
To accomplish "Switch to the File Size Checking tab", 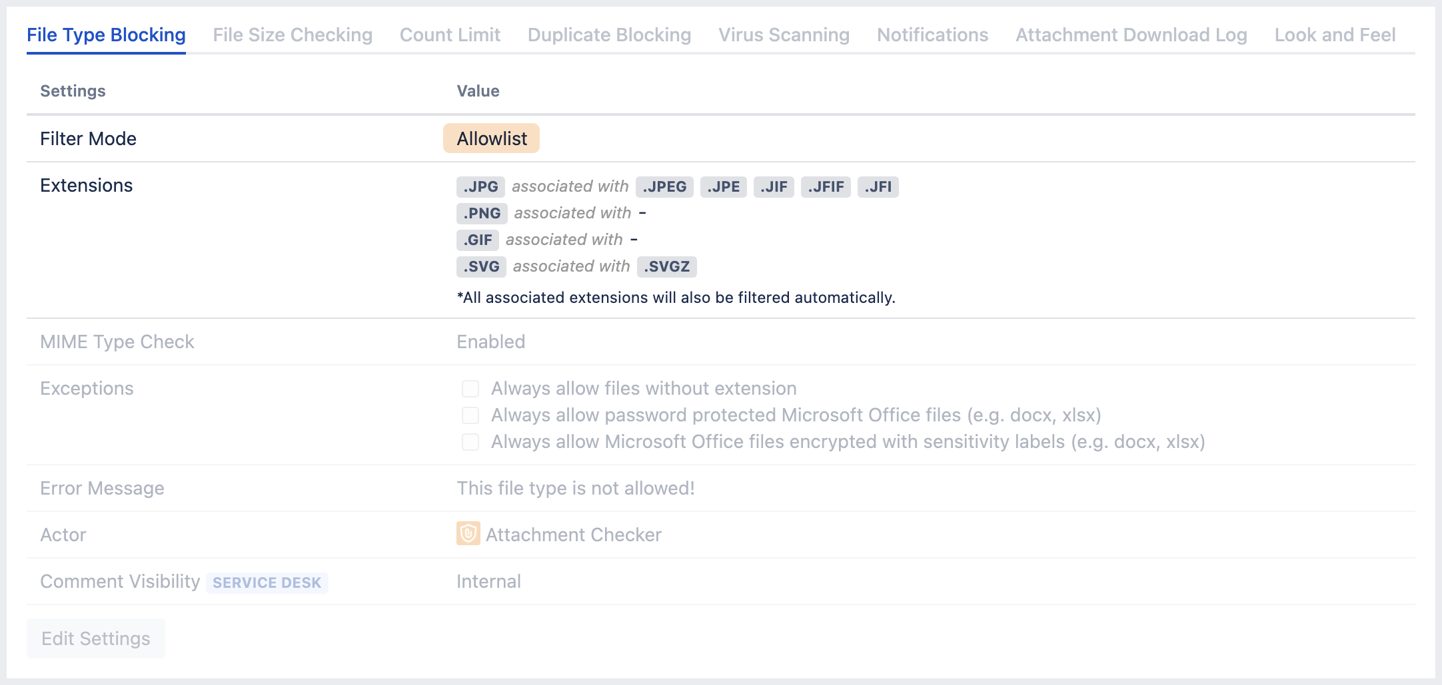I will 292,35.
